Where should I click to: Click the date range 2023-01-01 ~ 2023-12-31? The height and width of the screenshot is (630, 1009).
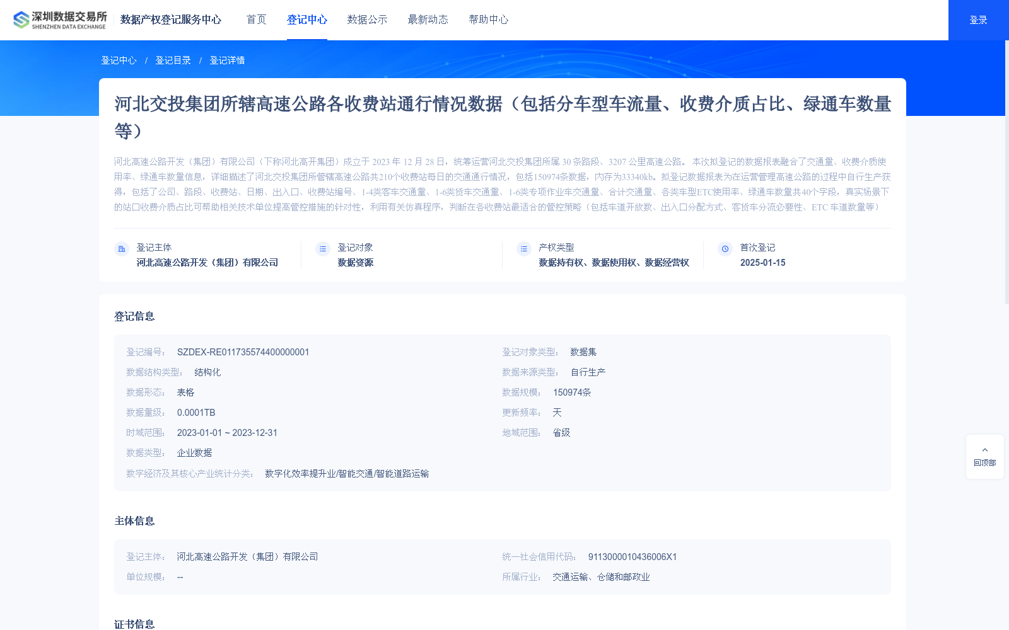(x=227, y=433)
